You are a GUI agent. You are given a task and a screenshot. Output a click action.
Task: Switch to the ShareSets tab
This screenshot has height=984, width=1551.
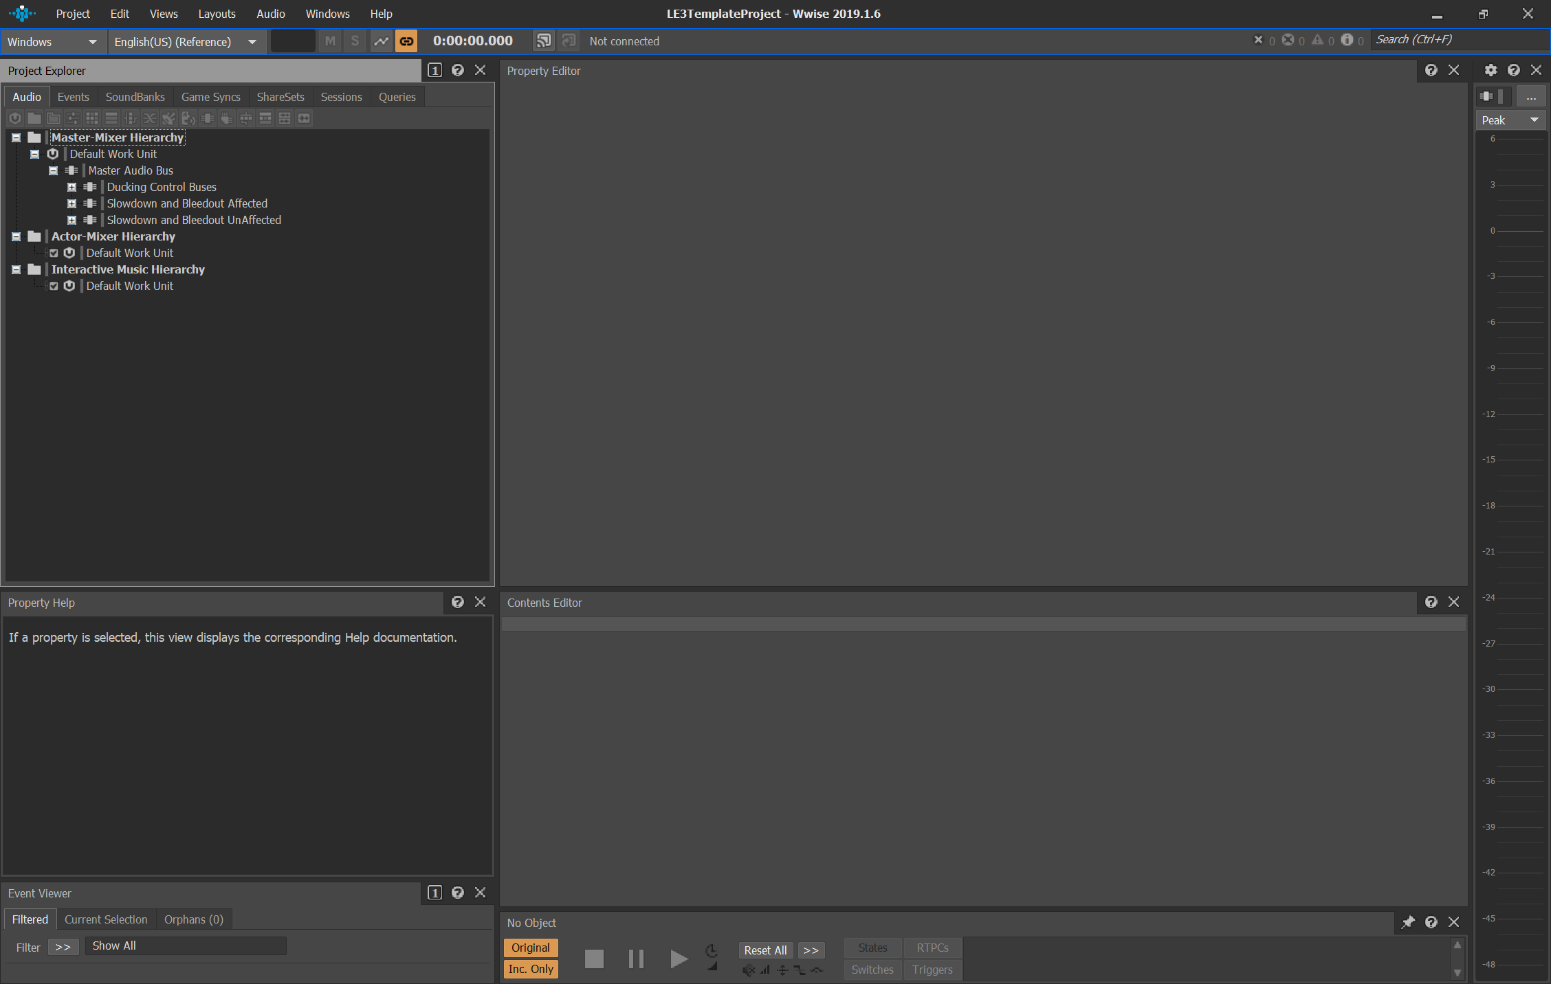(280, 97)
